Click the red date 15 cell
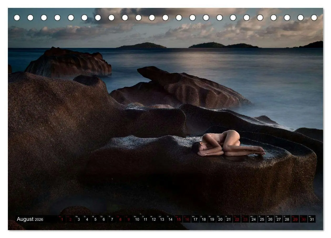This screenshot has width=331, height=238. pos(179,219)
